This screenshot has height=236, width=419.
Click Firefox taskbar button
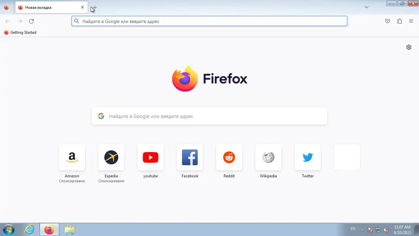pyautogui.click(x=49, y=229)
